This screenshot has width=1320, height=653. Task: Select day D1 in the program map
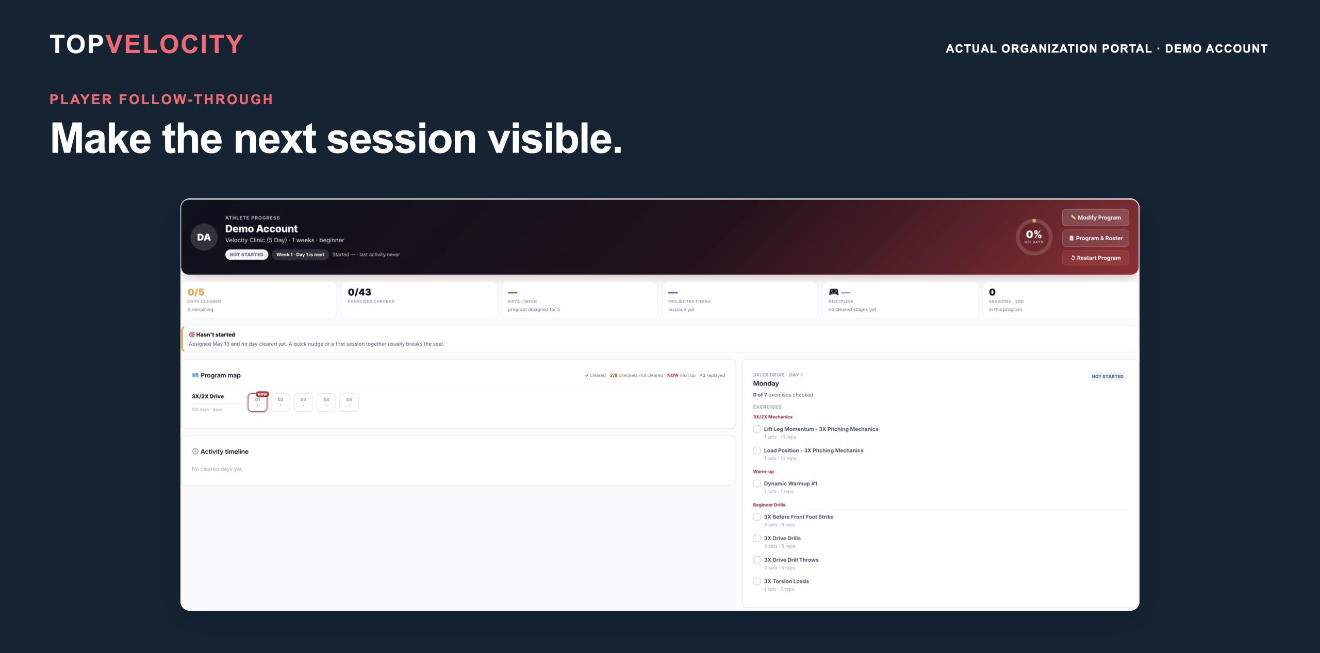[x=257, y=402]
